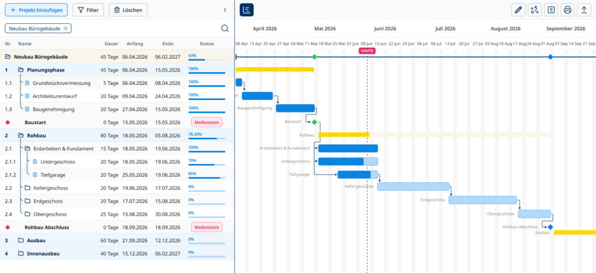Select the Innenausbau row name

(43, 254)
